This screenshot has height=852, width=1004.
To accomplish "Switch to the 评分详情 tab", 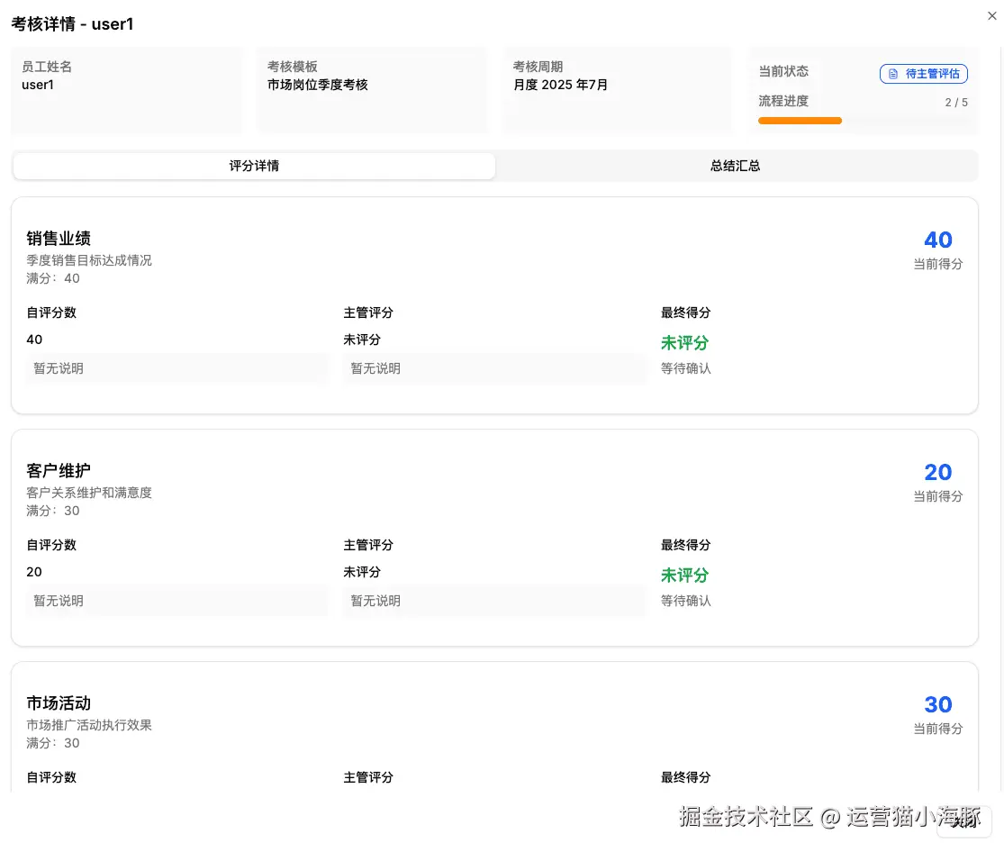I will point(254,166).
